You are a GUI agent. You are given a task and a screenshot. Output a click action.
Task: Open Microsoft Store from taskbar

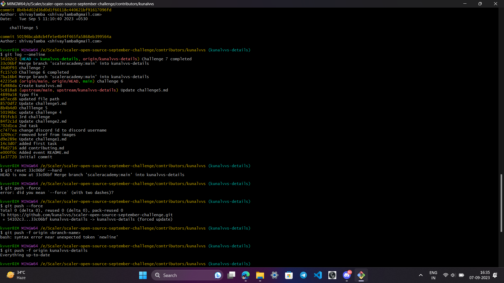click(x=289, y=275)
